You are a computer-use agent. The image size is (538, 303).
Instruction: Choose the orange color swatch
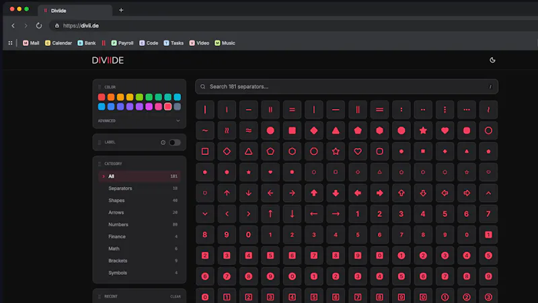click(x=111, y=97)
